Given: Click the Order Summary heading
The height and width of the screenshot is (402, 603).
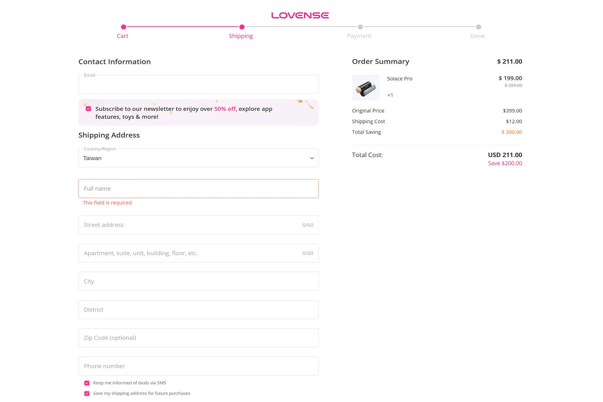Looking at the screenshot, I should tap(380, 61).
